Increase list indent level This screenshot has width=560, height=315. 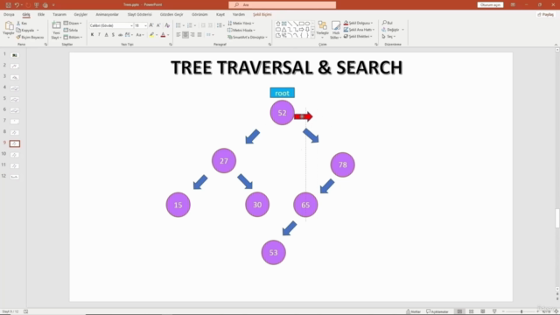210,25
